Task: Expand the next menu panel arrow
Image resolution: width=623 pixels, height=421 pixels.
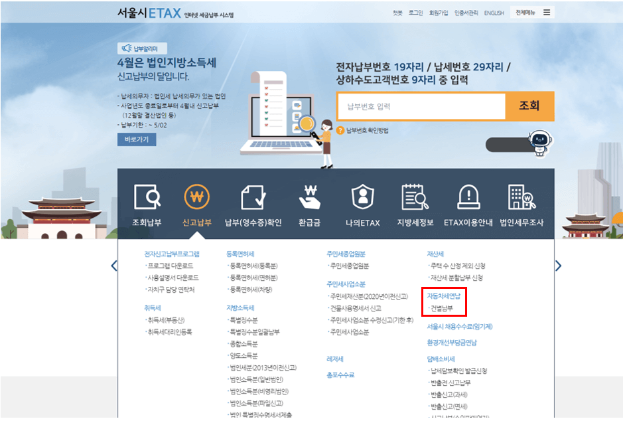Action: pyautogui.click(x=559, y=265)
